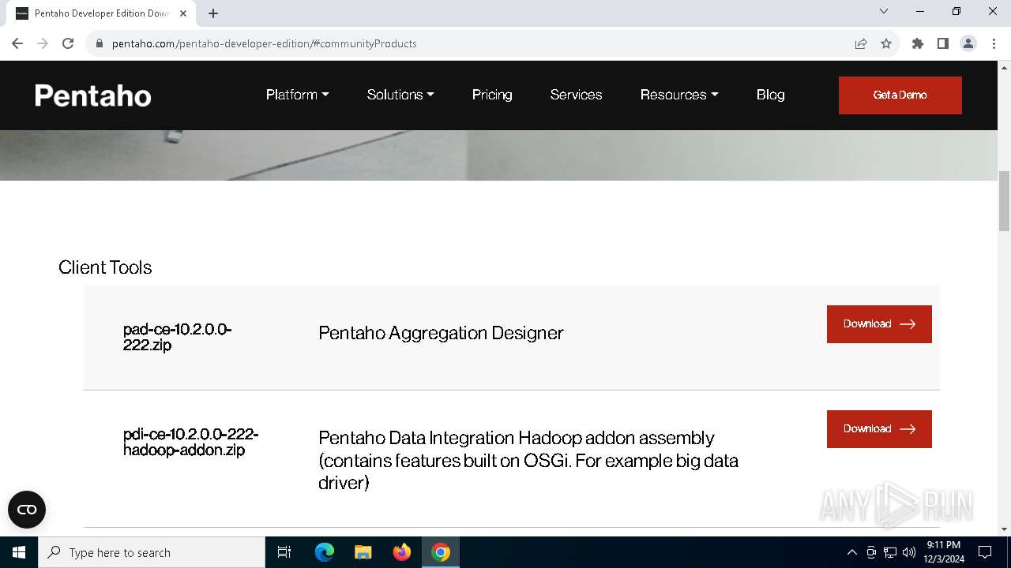Show hidden system tray icons
The width and height of the screenshot is (1011, 568).
click(851, 552)
